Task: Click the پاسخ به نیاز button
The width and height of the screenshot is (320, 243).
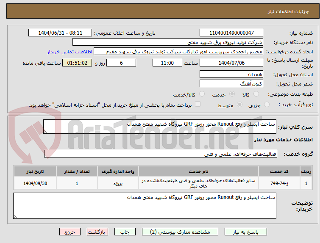Action: coord(246,232)
